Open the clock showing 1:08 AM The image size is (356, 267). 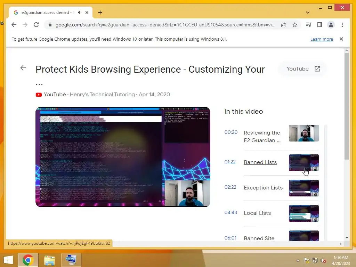[341, 260]
